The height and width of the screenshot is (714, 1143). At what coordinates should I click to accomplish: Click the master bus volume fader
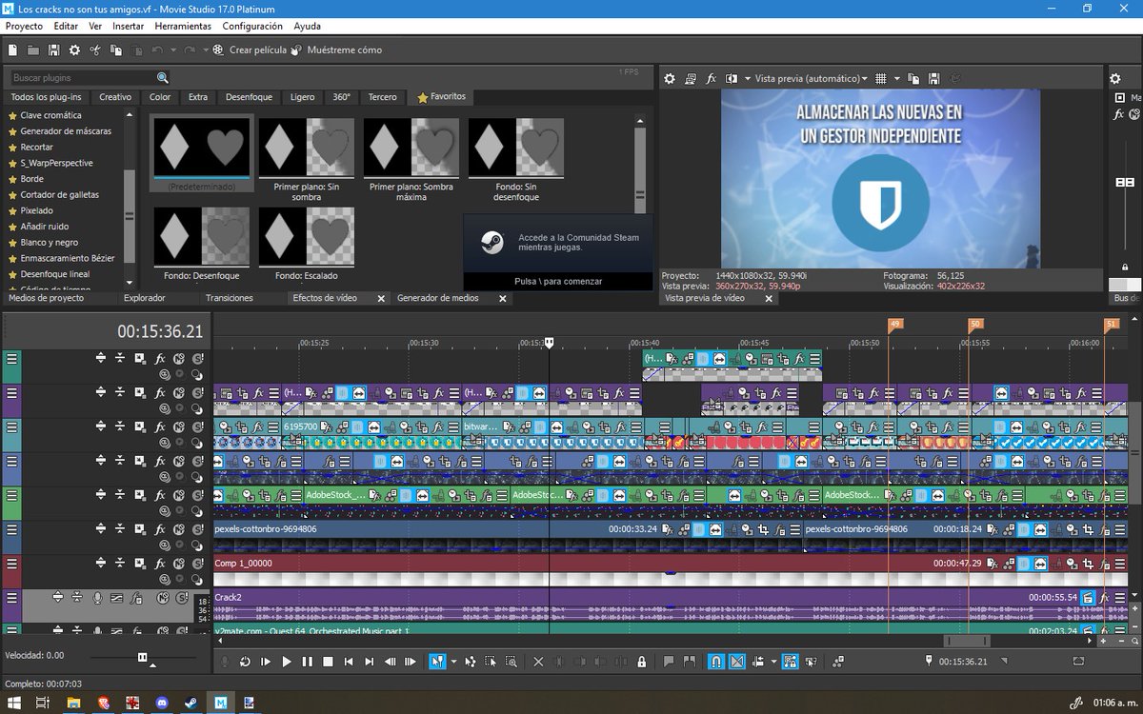1125,182
